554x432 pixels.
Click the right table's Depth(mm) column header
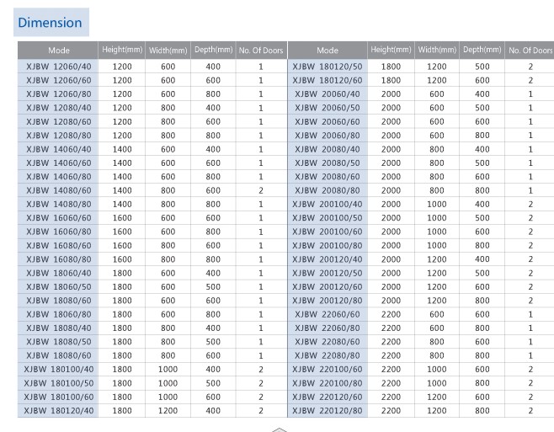pos(482,51)
